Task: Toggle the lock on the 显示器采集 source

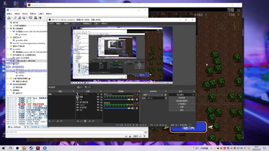Action: (101, 102)
